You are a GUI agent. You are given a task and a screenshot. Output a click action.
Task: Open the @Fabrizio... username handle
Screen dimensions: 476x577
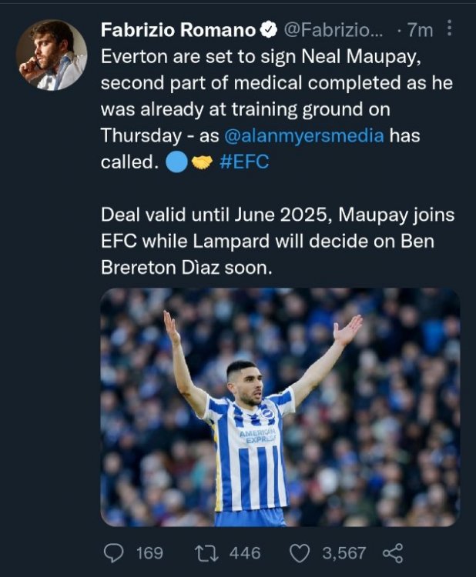pos(333,31)
